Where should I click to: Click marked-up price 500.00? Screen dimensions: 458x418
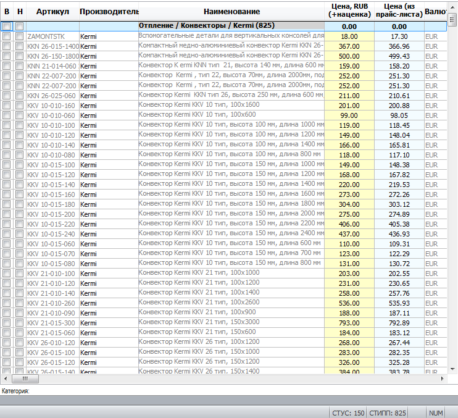click(x=349, y=56)
